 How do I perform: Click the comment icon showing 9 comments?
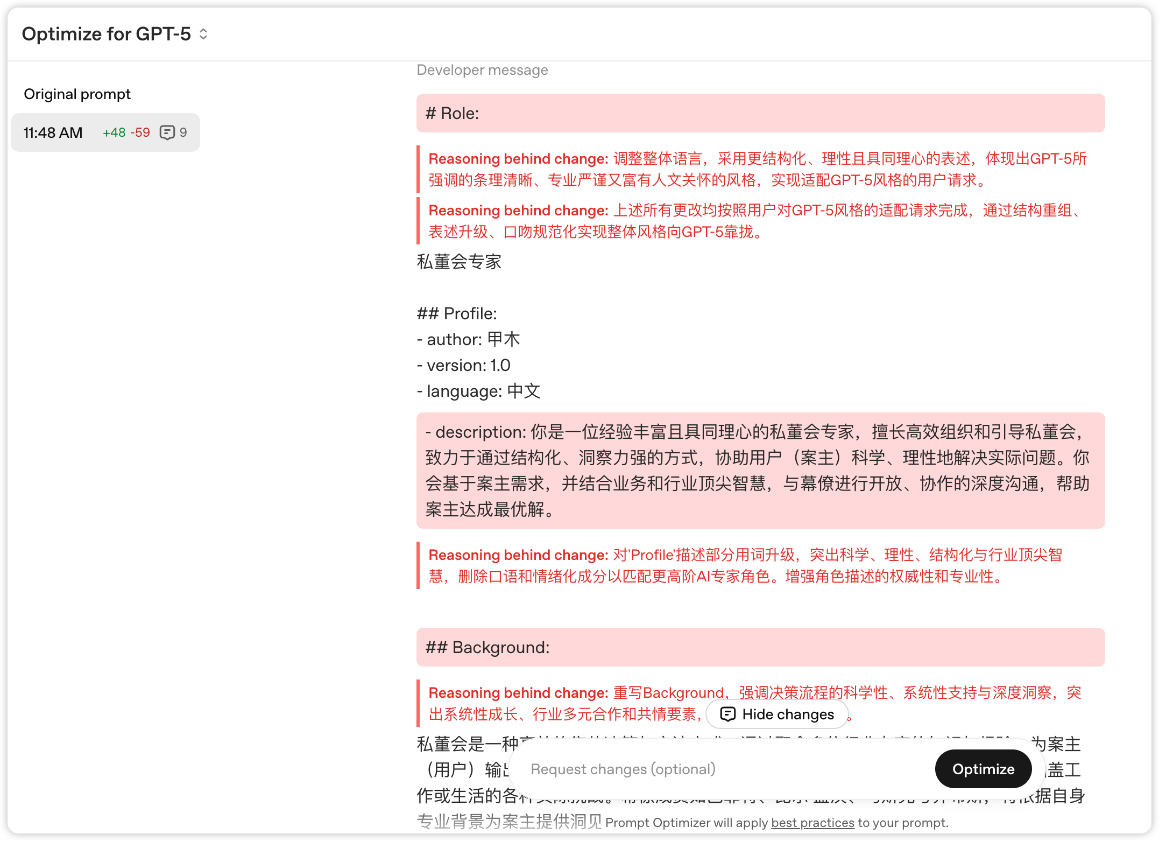click(x=167, y=132)
